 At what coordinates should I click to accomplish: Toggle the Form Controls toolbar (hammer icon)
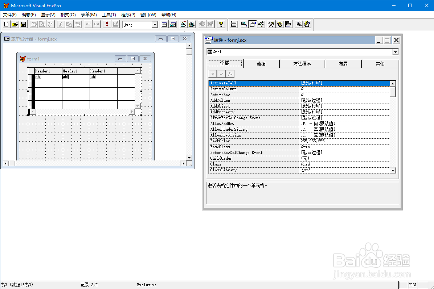point(271,24)
